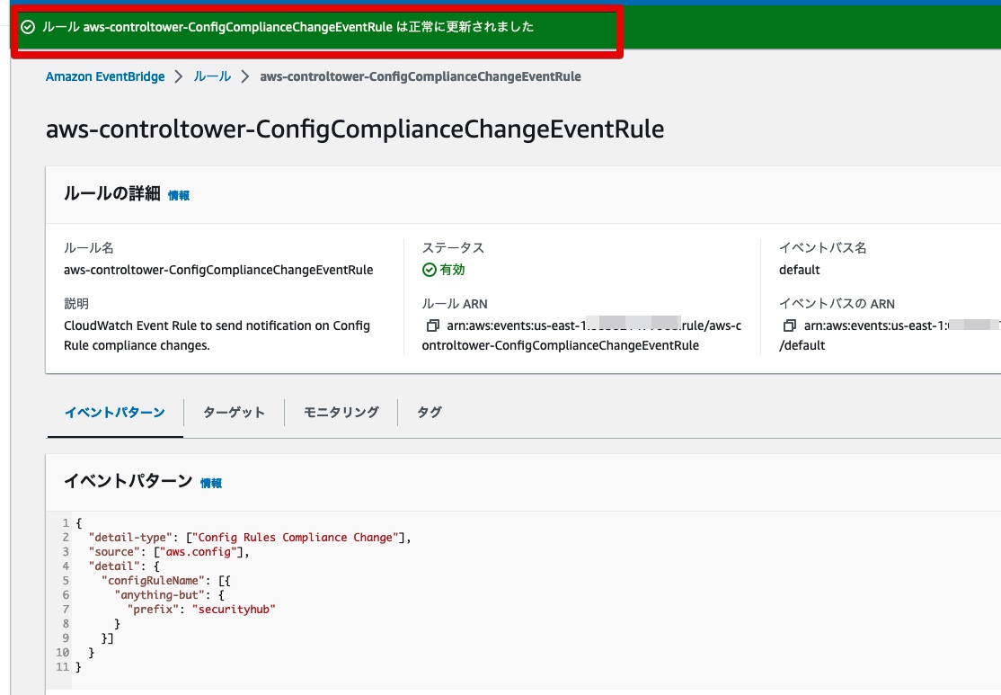Select the default event bus name text
Viewport: 1001px width, 695px height.
[x=800, y=269]
